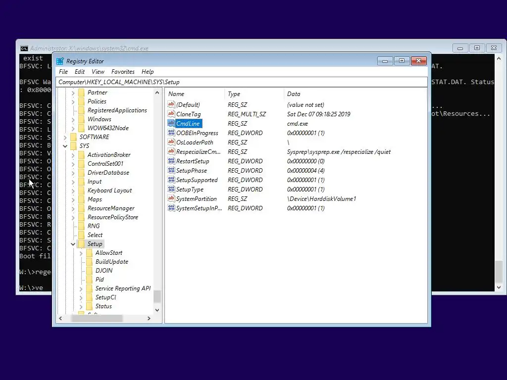507x380 pixels.
Task: Select the BuildUpdate subkey
Action: coord(112,262)
